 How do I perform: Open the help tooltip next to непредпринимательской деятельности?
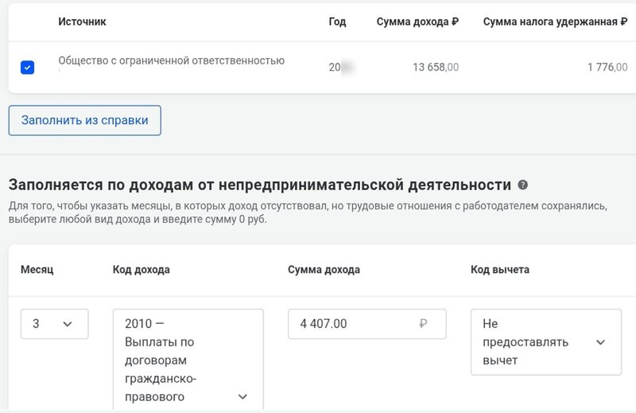[523, 185]
